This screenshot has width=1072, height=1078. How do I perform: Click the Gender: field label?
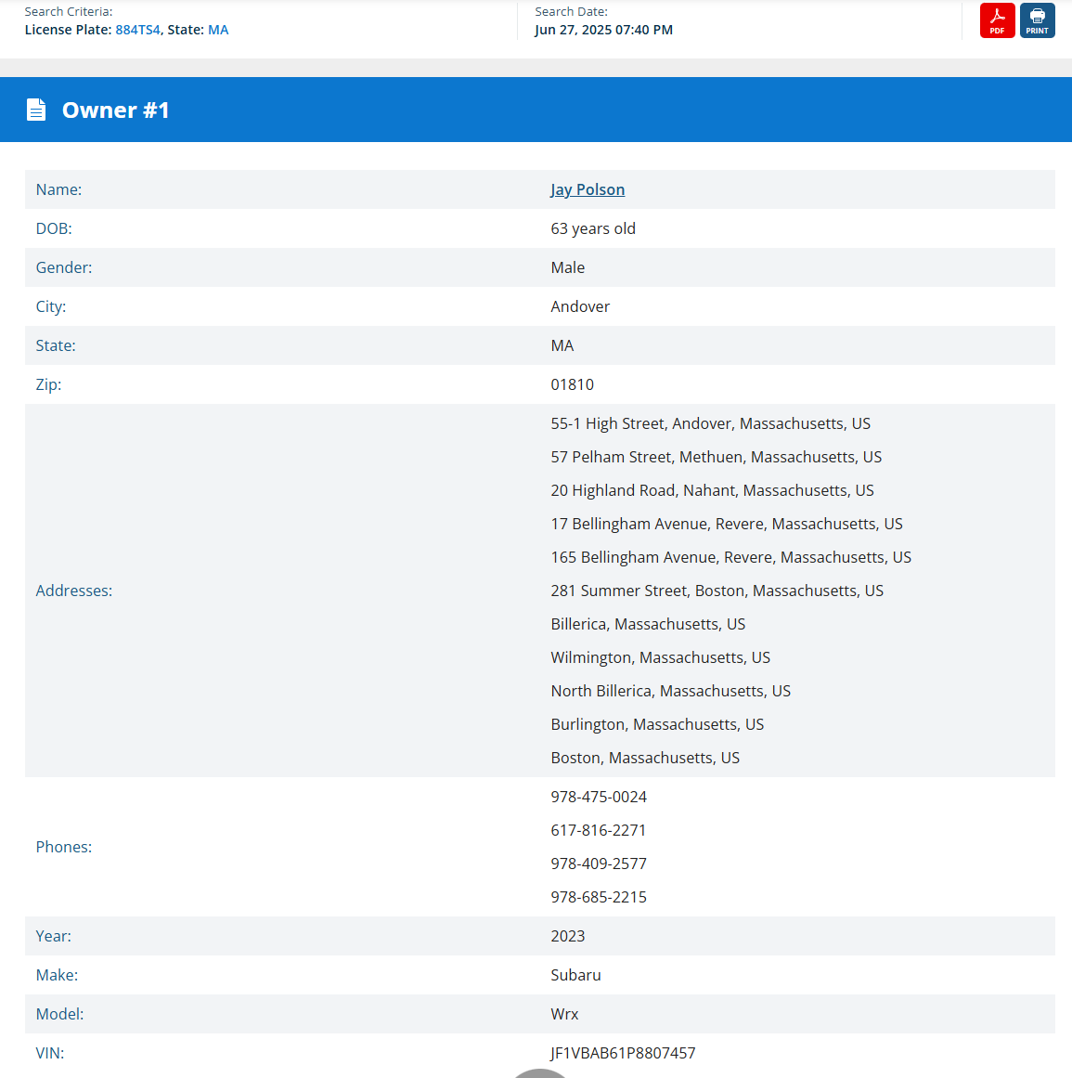(x=64, y=268)
